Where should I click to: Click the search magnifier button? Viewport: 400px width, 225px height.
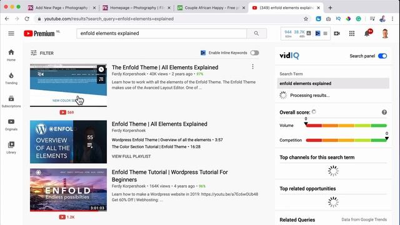click(x=256, y=33)
